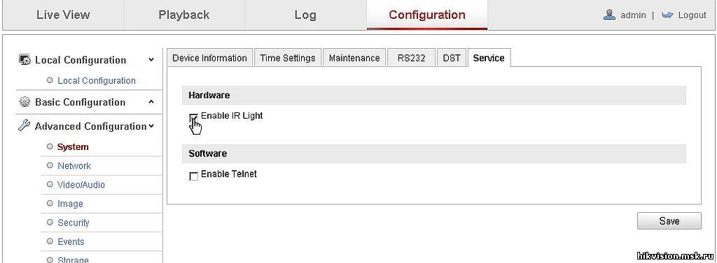Collapse the Local Configuration section chevron
The width and height of the screenshot is (717, 263).
(x=151, y=60)
